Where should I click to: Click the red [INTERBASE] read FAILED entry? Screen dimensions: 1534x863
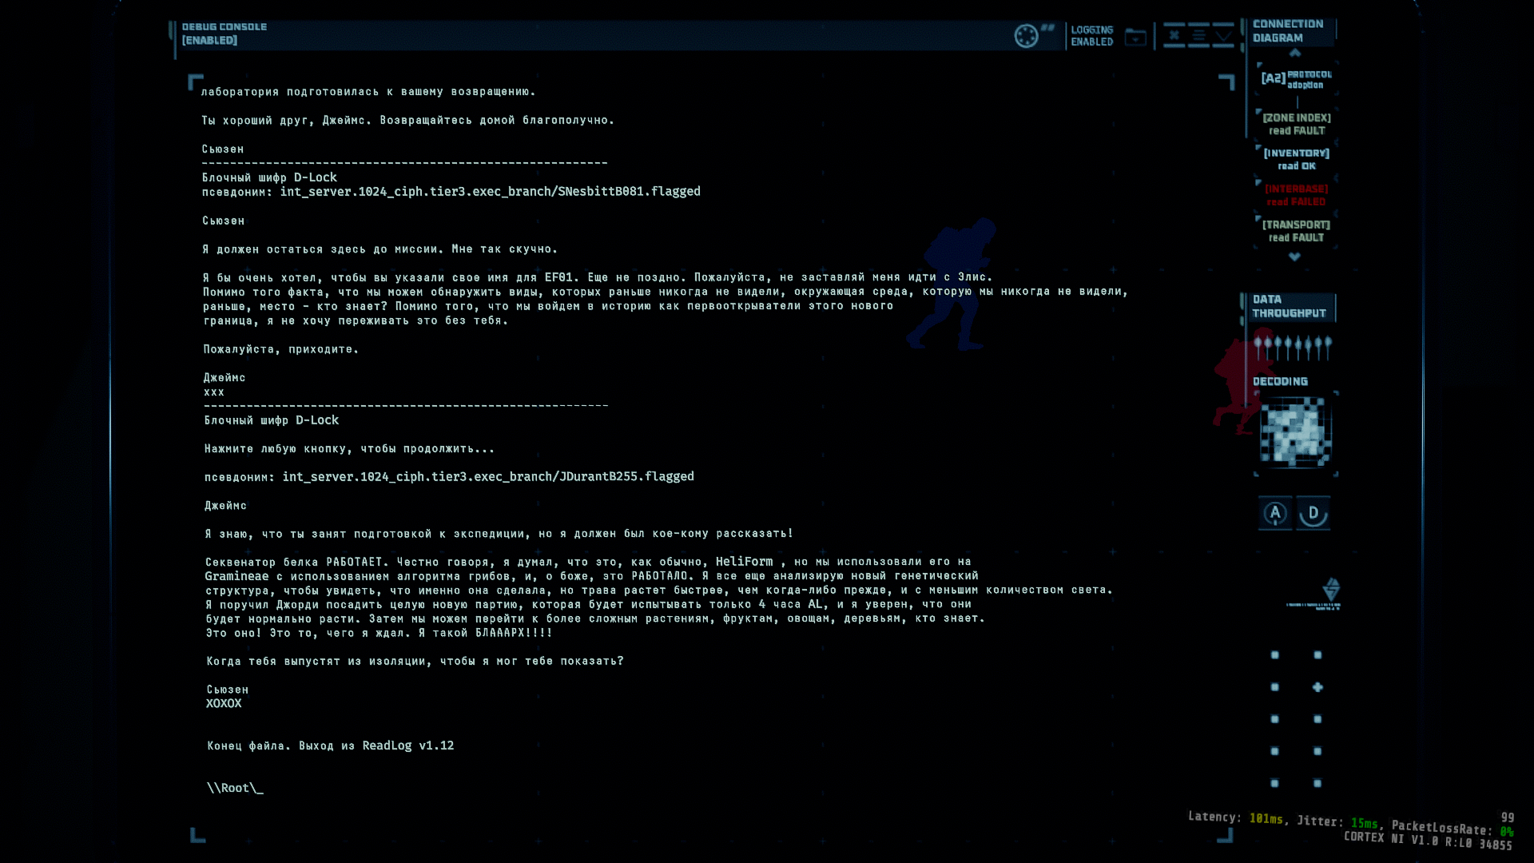pos(1296,195)
